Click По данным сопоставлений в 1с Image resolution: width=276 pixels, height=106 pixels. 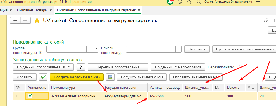click(x=43, y=67)
